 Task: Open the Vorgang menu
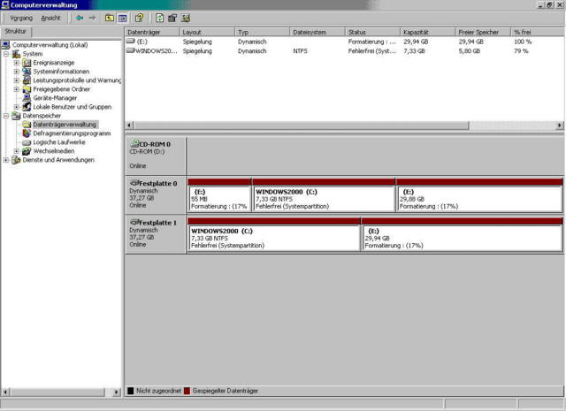point(21,18)
